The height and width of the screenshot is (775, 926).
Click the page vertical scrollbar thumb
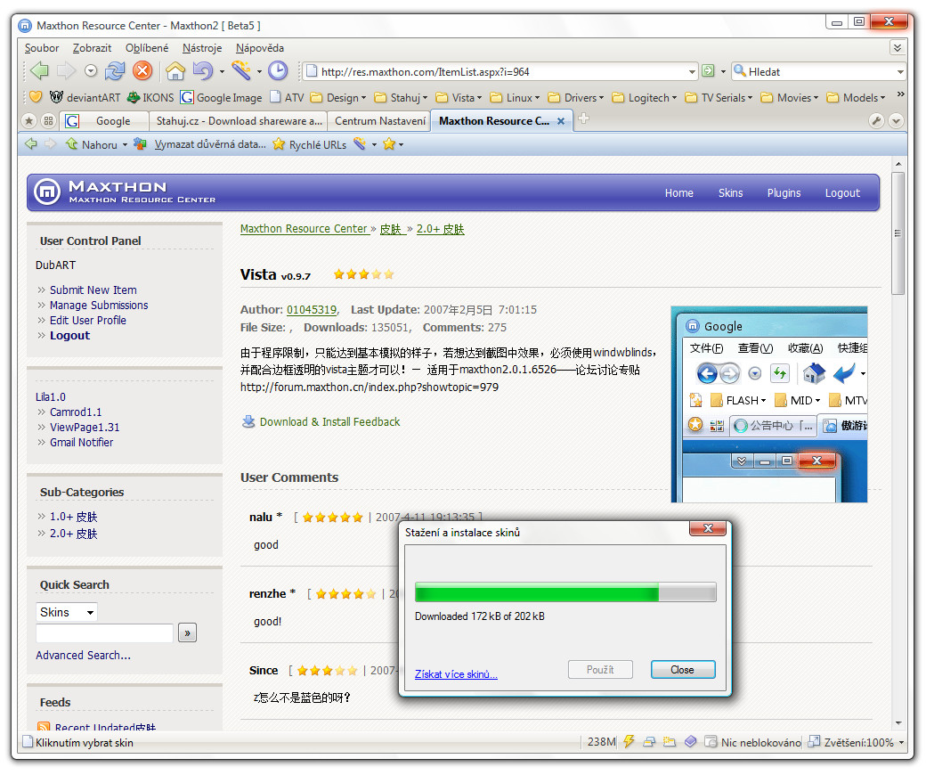[898, 232]
